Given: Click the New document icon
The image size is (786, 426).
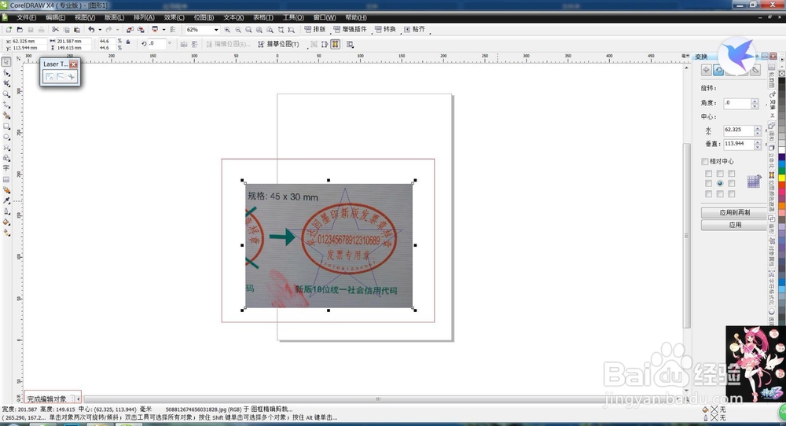Looking at the screenshot, I should tap(9, 30).
